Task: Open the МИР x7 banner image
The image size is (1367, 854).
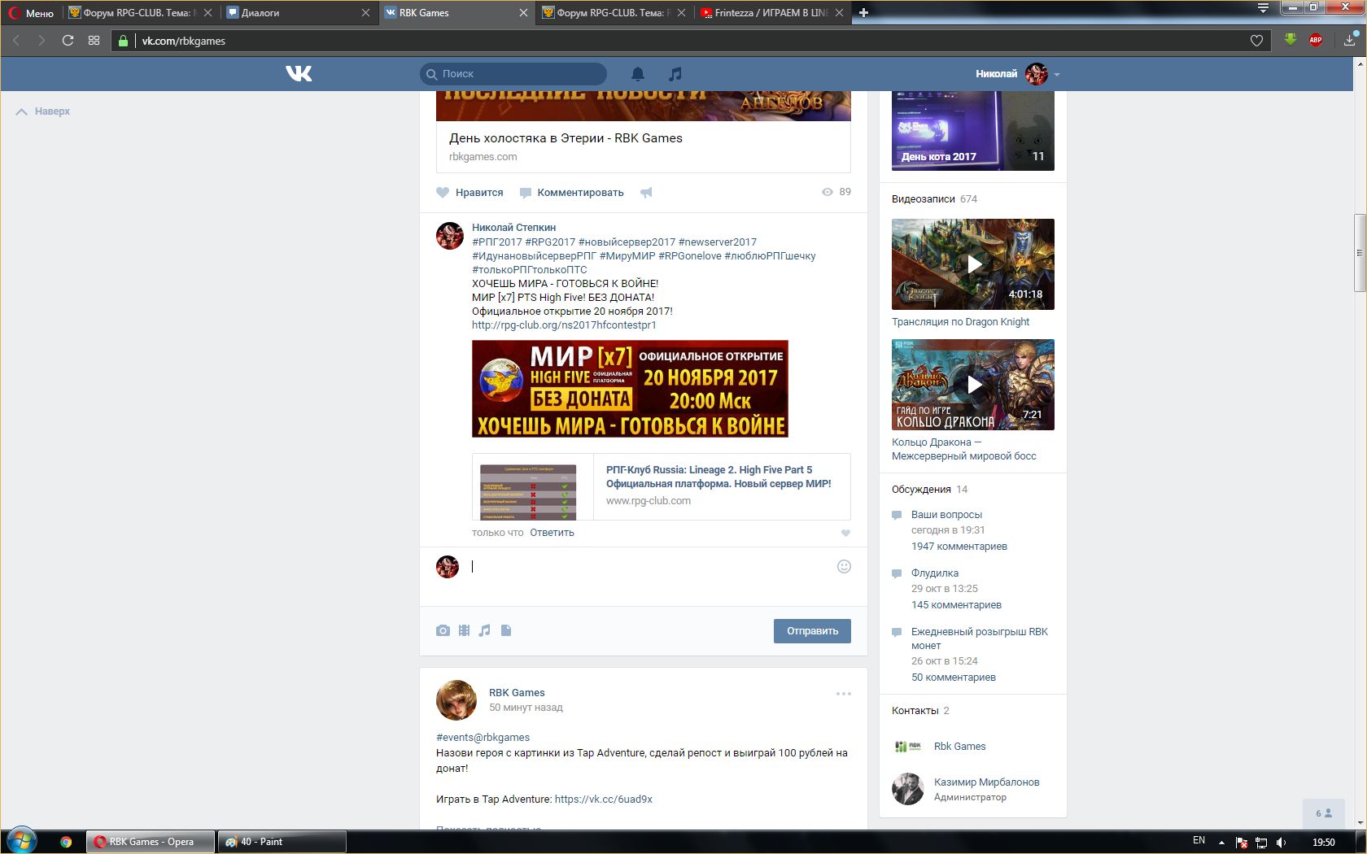Action: tap(630, 389)
